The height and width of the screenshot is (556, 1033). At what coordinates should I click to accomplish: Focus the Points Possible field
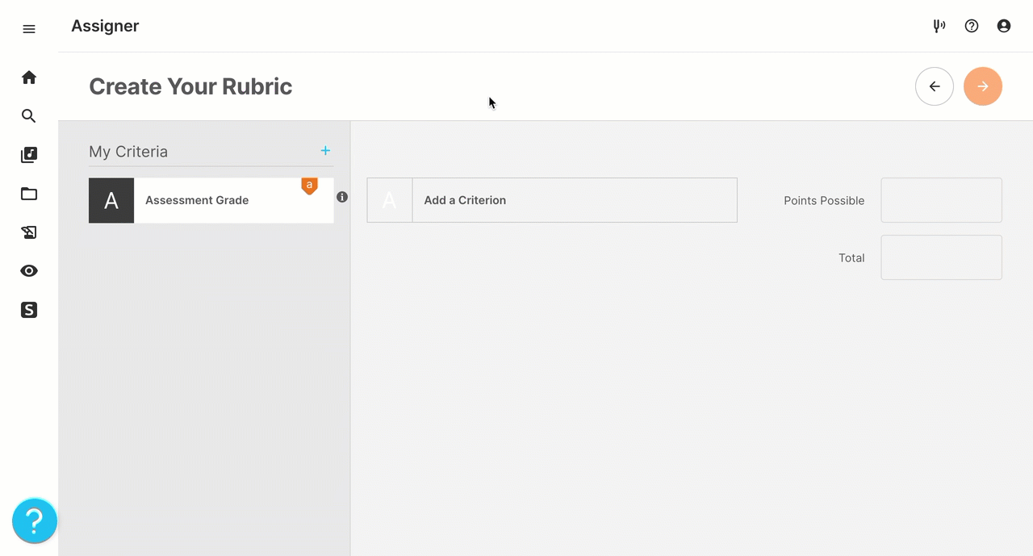(x=941, y=200)
